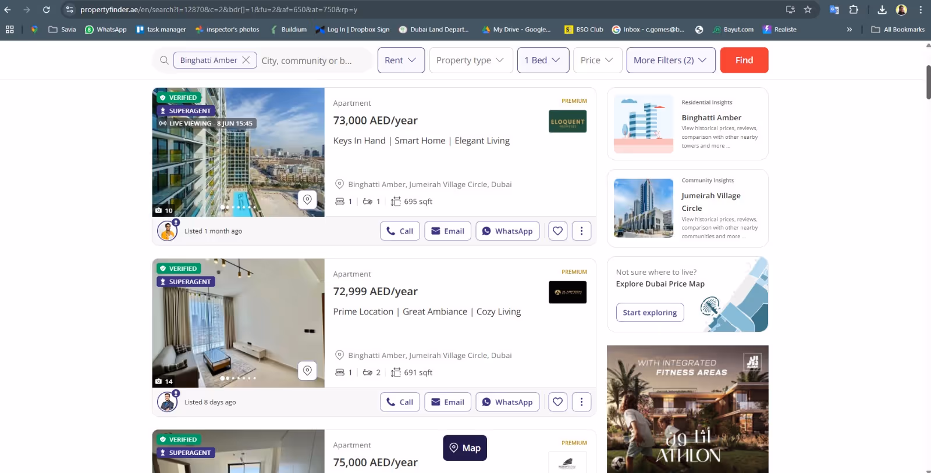Image resolution: width=931 pixels, height=473 pixels.
Task: Show 73,000 AED listing on map pin
Action: click(x=307, y=200)
